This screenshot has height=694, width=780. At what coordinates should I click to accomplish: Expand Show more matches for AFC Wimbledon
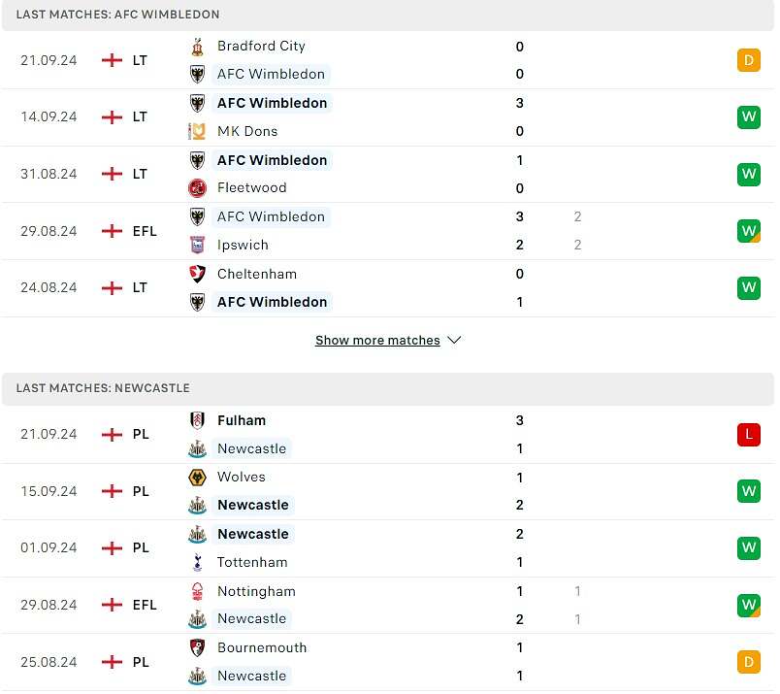click(x=377, y=341)
